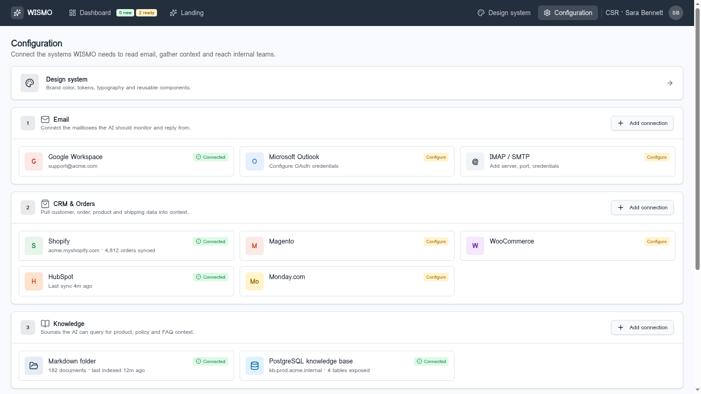
Task: Configure the Monday.com connection
Action: 436,277
